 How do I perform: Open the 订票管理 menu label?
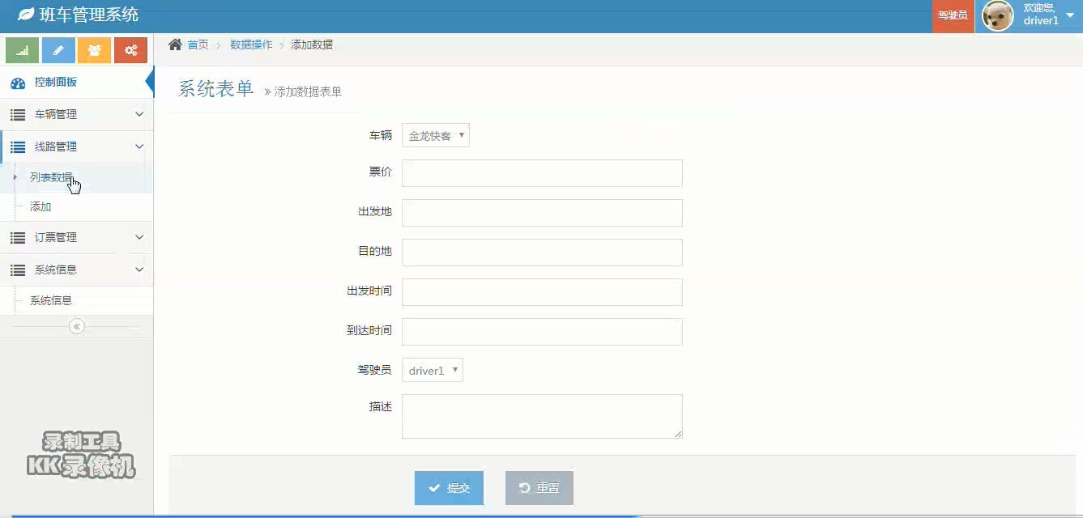56,237
